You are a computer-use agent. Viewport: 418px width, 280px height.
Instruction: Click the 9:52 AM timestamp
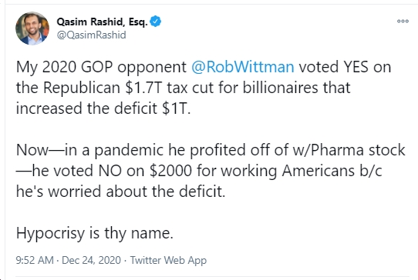pos(35,260)
